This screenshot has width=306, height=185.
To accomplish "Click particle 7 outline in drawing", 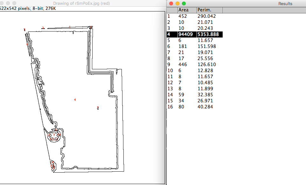I will pyautogui.click(x=98, y=108).
